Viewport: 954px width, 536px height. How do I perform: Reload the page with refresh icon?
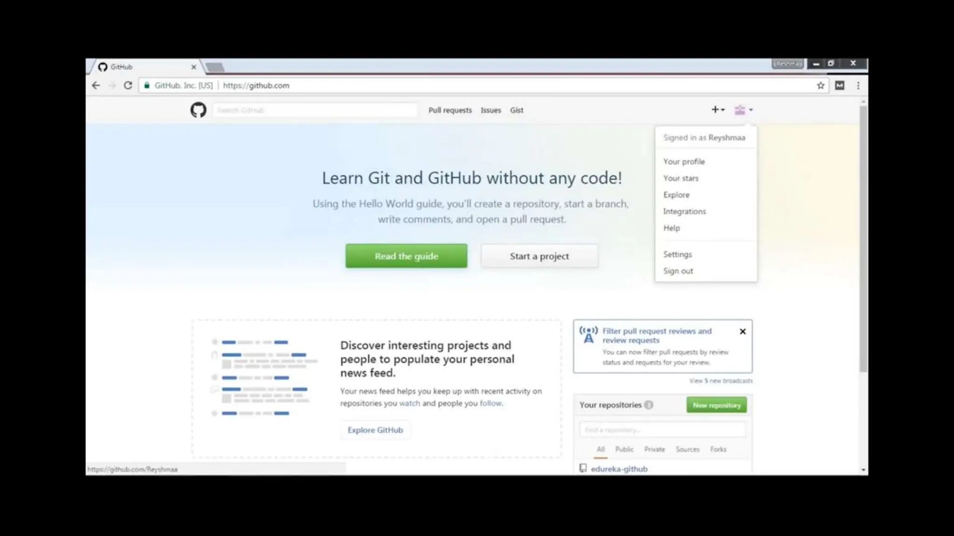click(x=128, y=85)
